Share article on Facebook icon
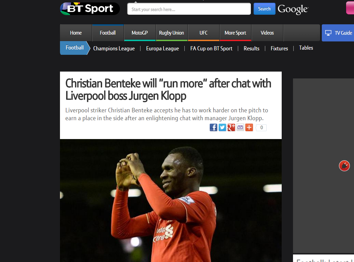Viewport: 354px width, 262px height. [x=213, y=127]
